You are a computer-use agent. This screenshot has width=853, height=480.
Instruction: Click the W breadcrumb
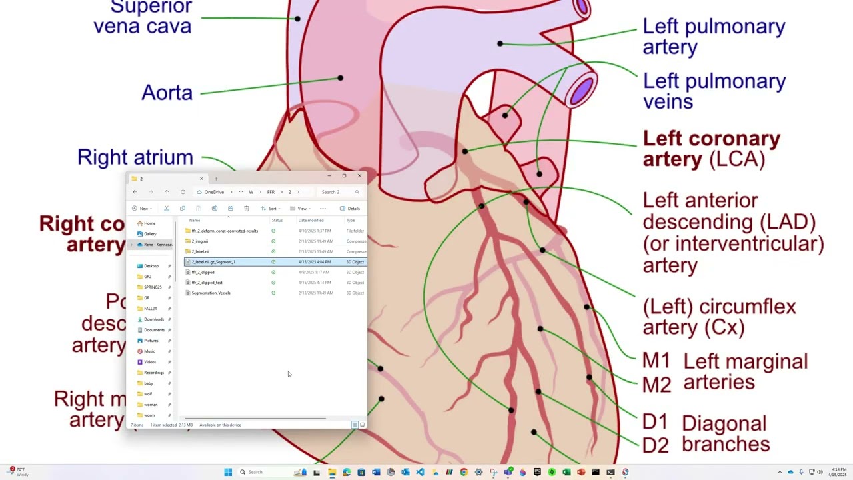click(251, 192)
